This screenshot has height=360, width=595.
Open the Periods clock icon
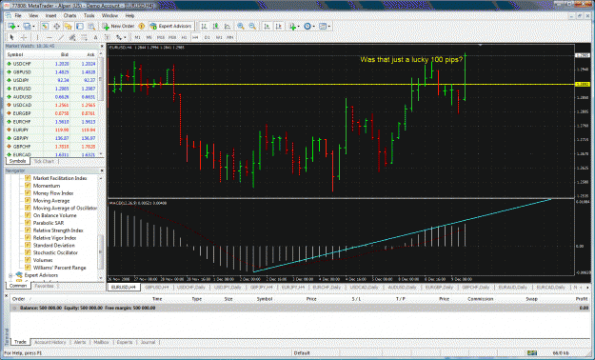pyautogui.click(x=307, y=27)
